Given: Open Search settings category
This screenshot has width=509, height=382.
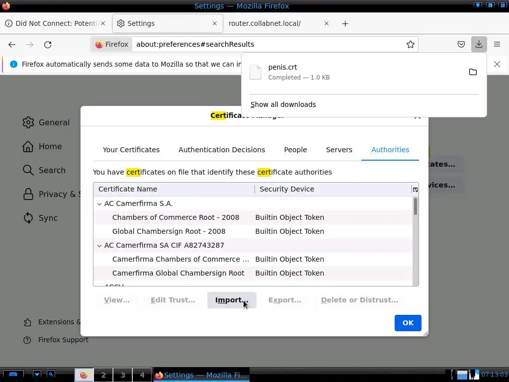Looking at the screenshot, I should (44, 170).
